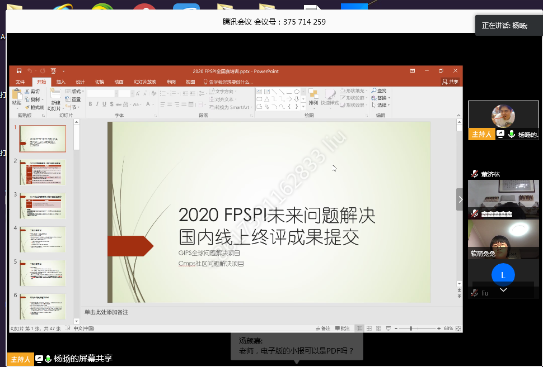This screenshot has height=367, width=543.
Task: Collapse the ribbon with the caret arrow
Action: pyautogui.click(x=458, y=116)
